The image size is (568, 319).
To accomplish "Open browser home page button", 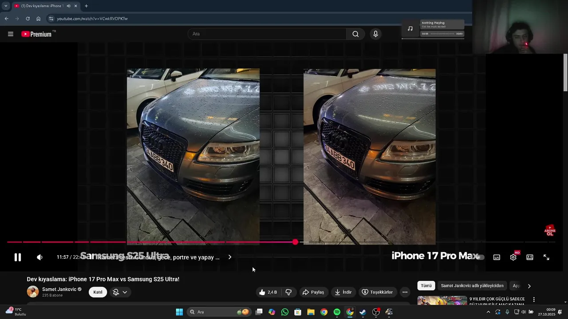I will (38, 19).
